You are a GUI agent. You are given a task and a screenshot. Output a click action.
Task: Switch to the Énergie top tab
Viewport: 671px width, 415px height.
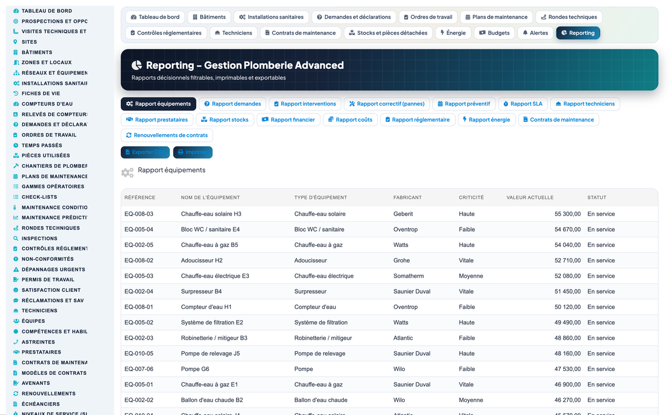coord(453,33)
